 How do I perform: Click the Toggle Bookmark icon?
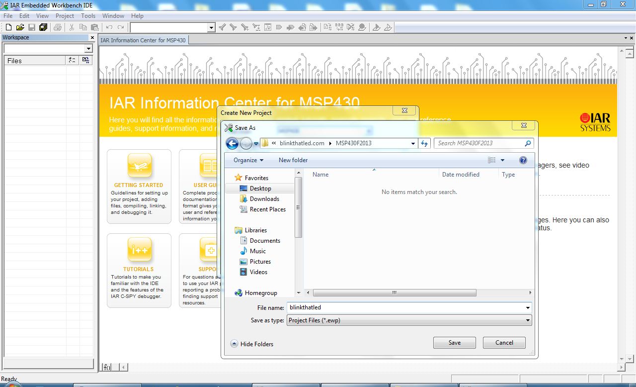(x=279, y=27)
